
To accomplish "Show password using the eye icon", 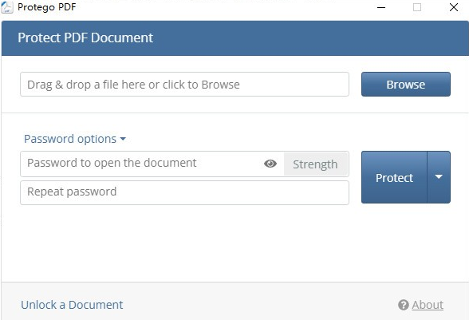I will click(x=270, y=164).
